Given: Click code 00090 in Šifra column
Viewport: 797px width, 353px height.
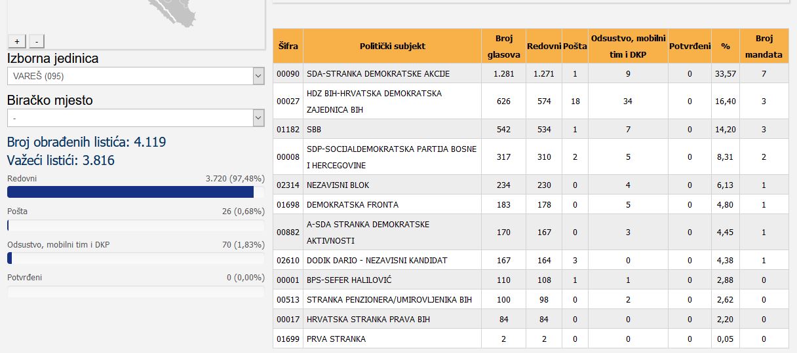Looking at the screenshot, I should (288, 74).
